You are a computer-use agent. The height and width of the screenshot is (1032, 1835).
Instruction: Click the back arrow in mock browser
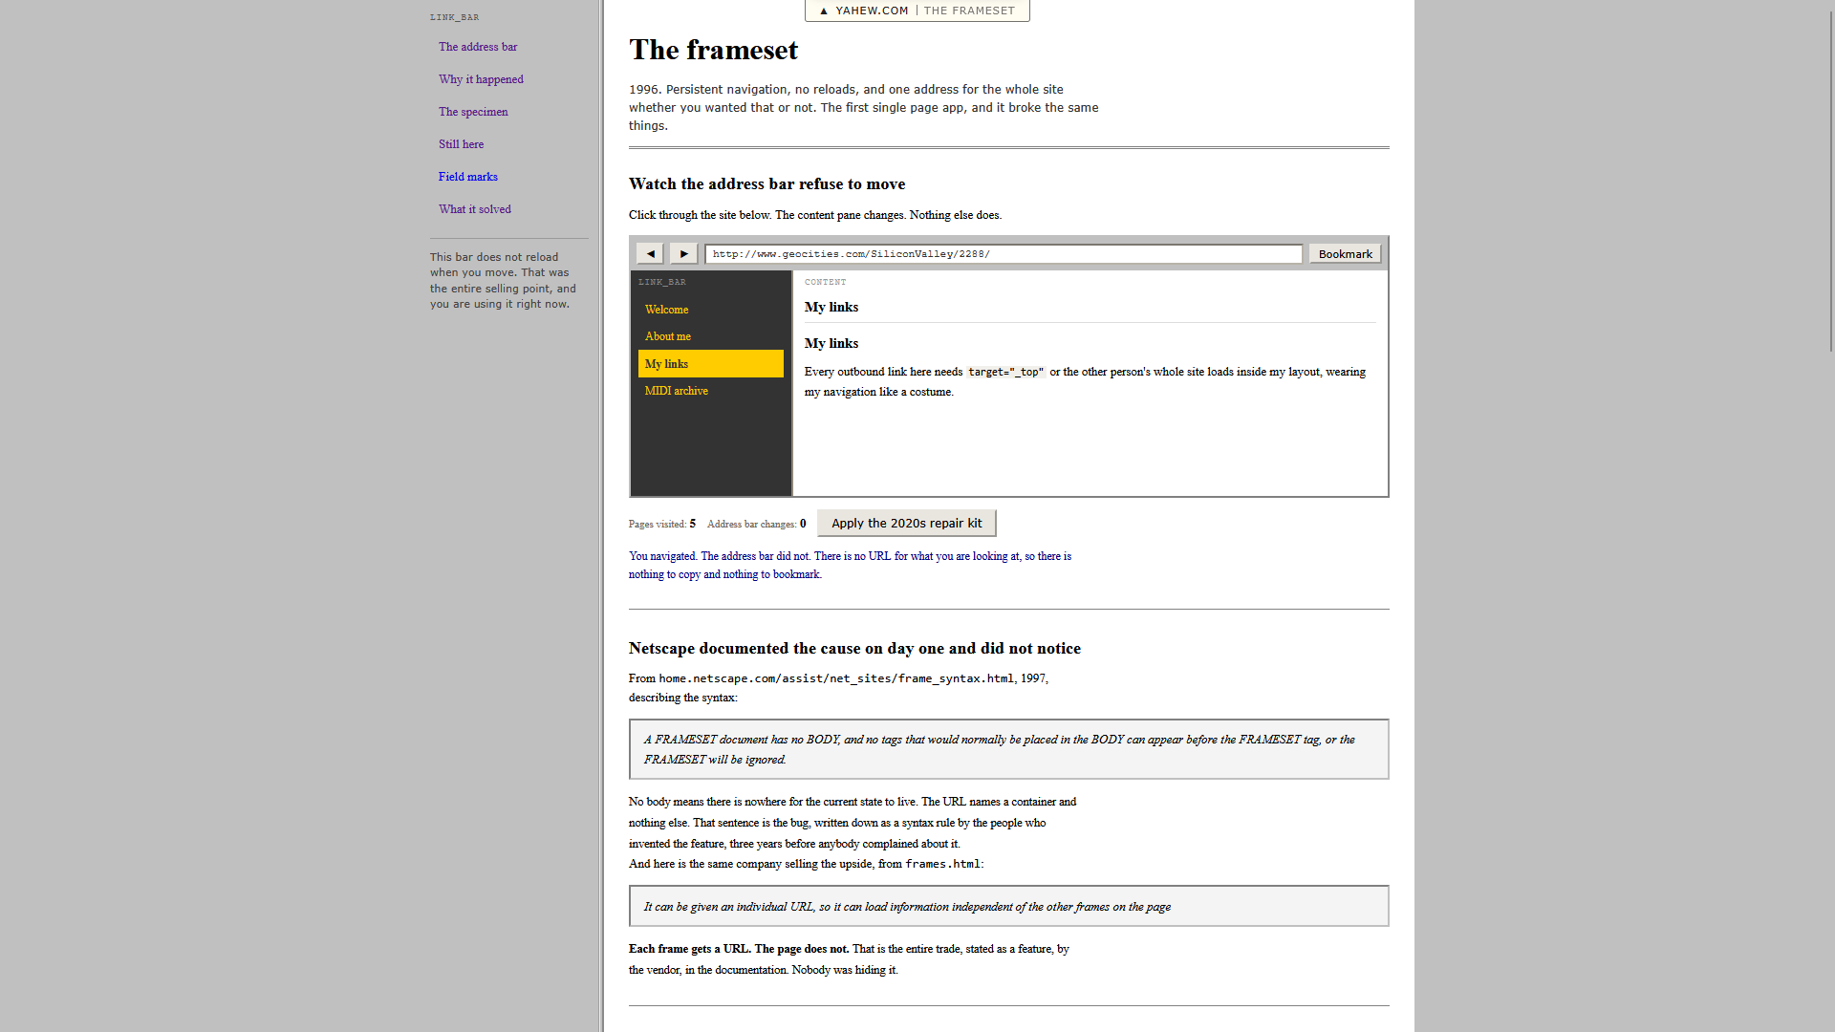(x=651, y=253)
